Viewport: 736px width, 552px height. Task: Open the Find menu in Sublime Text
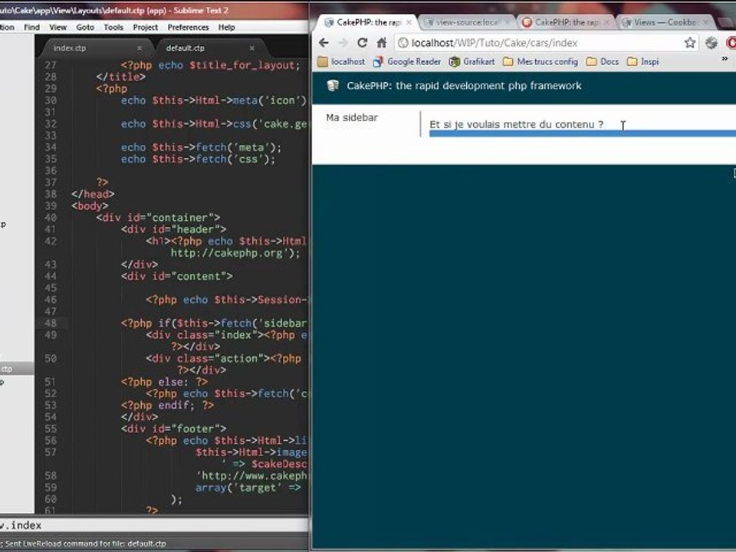pos(32,28)
